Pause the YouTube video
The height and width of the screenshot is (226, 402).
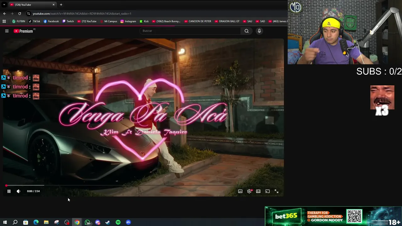point(9,191)
